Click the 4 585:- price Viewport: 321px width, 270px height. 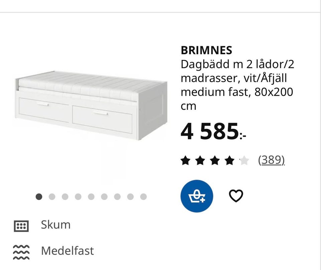pos(213,132)
